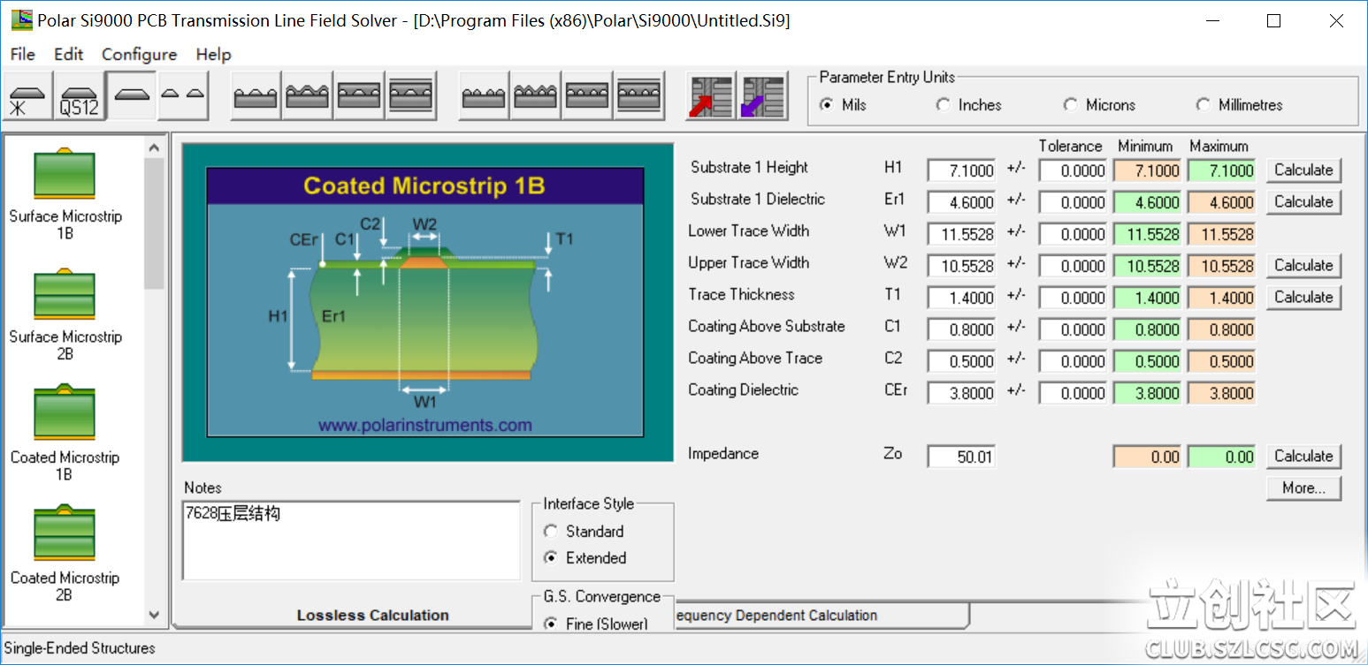This screenshot has width=1368, height=665.
Task: Calculate Trace Thickness T1
Action: coord(1303,298)
